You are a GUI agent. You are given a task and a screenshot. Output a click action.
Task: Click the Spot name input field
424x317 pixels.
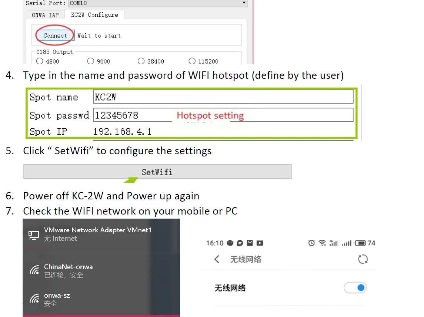tap(223, 97)
